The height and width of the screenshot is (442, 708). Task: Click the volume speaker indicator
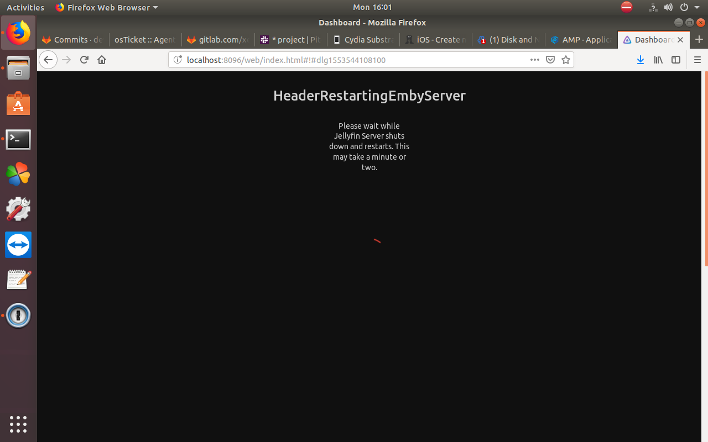(x=668, y=7)
